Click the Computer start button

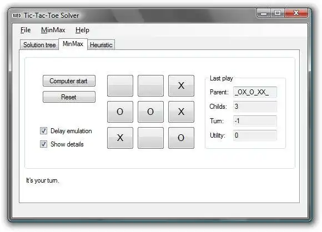pyautogui.click(x=69, y=80)
